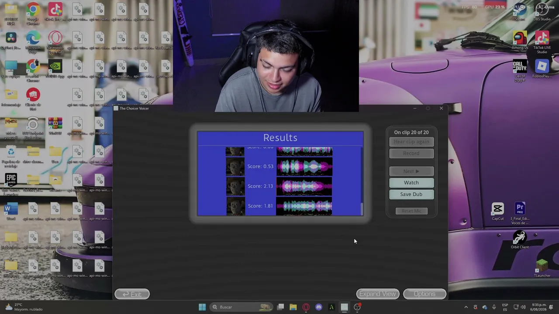559x314 pixels.
Task: Click the clip thumbnail beside Score: 1.81
Action: [235, 206]
